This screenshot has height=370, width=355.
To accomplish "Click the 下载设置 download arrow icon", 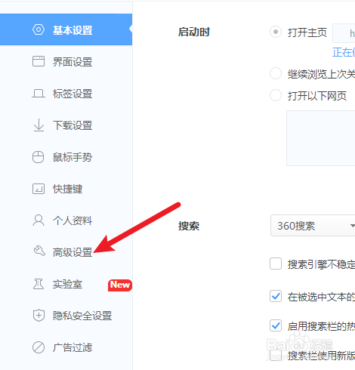I will (39, 125).
